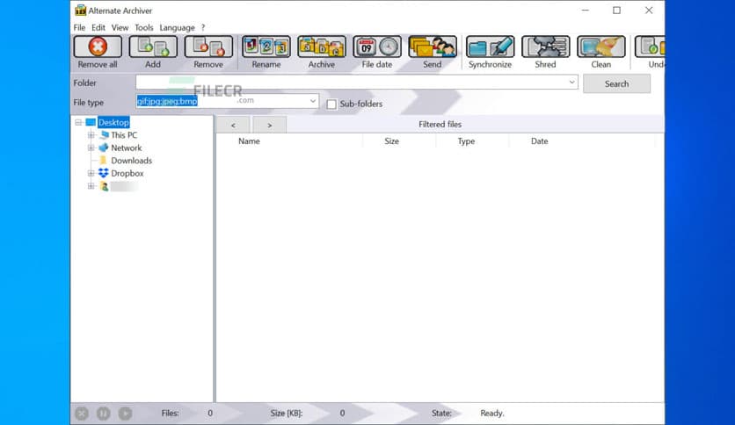Select the Downloads folder icon

(x=104, y=160)
